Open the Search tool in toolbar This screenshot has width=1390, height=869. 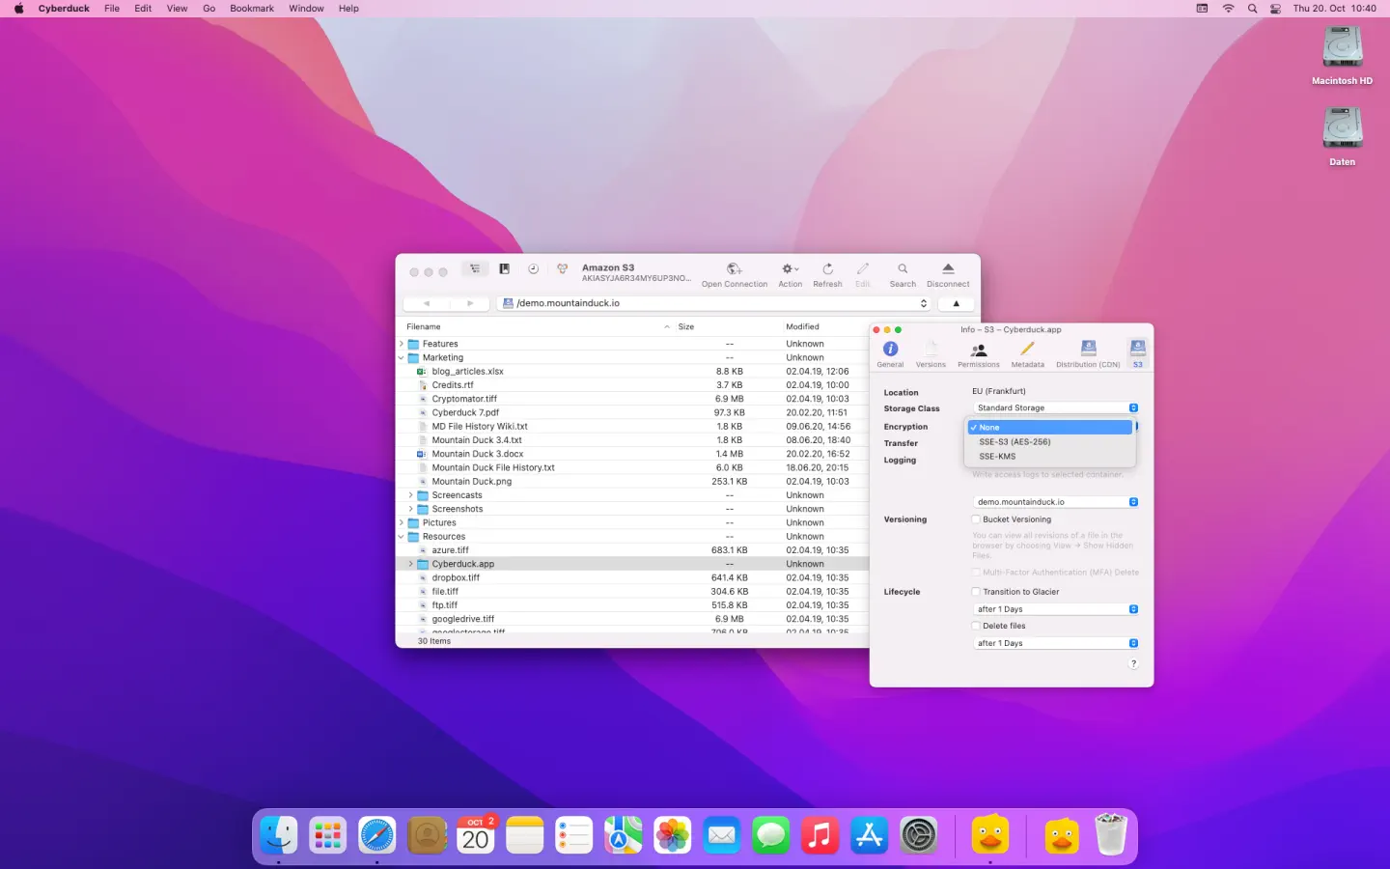coord(903,269)
